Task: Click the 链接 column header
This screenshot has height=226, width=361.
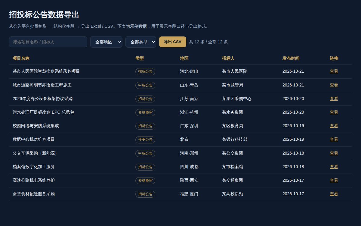Action: (x=334, y=58)
